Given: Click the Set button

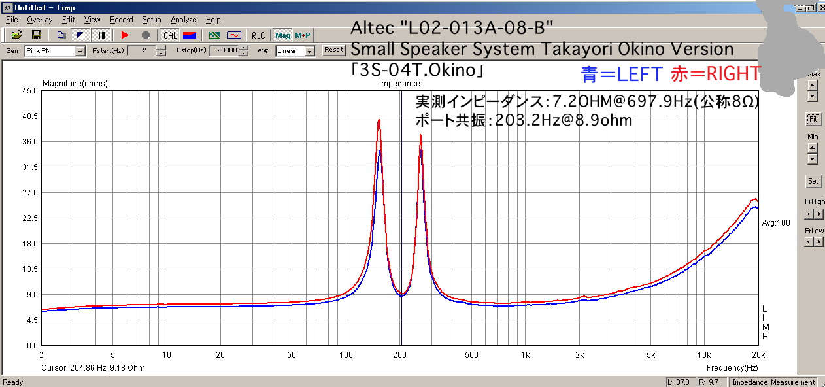Looking at the screenshot, I should [813, 181].
